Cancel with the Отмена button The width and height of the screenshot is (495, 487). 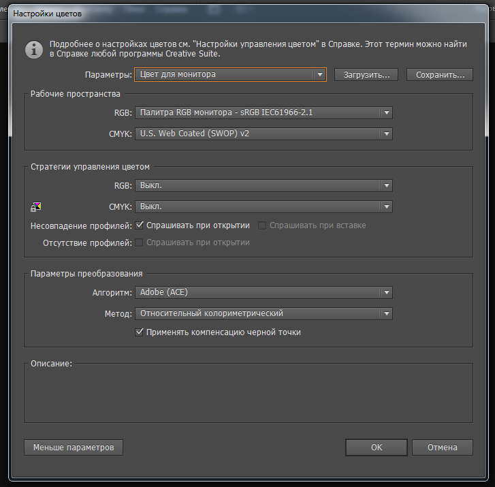pyautogui.click(x=443, y=447)
